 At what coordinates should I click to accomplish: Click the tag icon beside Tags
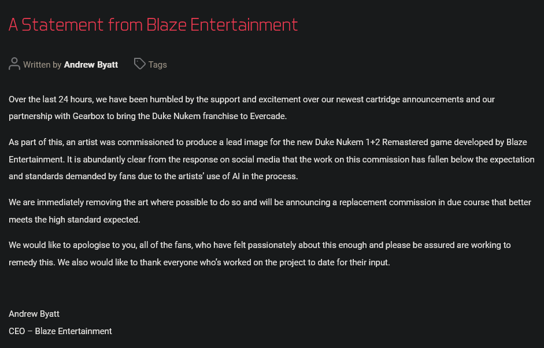pos(139,64)
